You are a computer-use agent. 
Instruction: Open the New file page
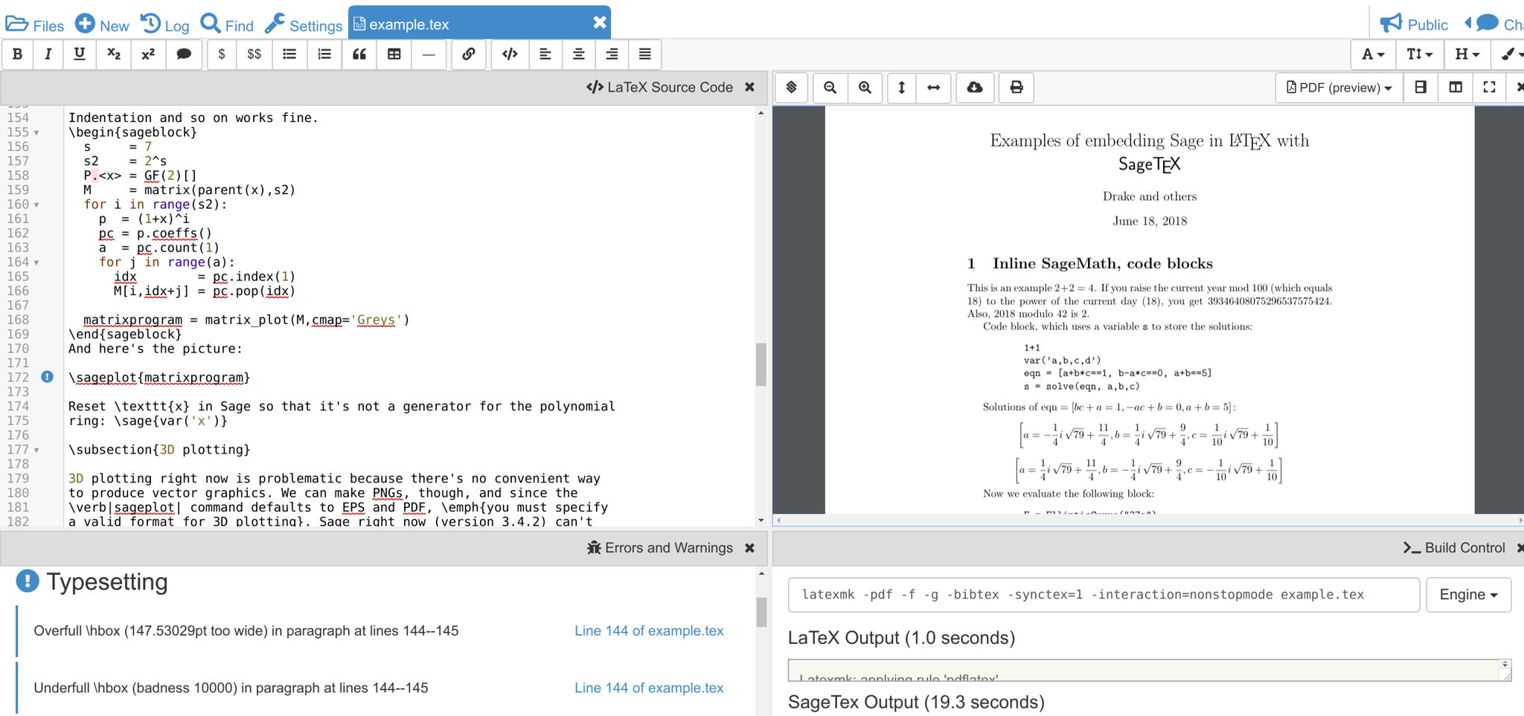102,25
